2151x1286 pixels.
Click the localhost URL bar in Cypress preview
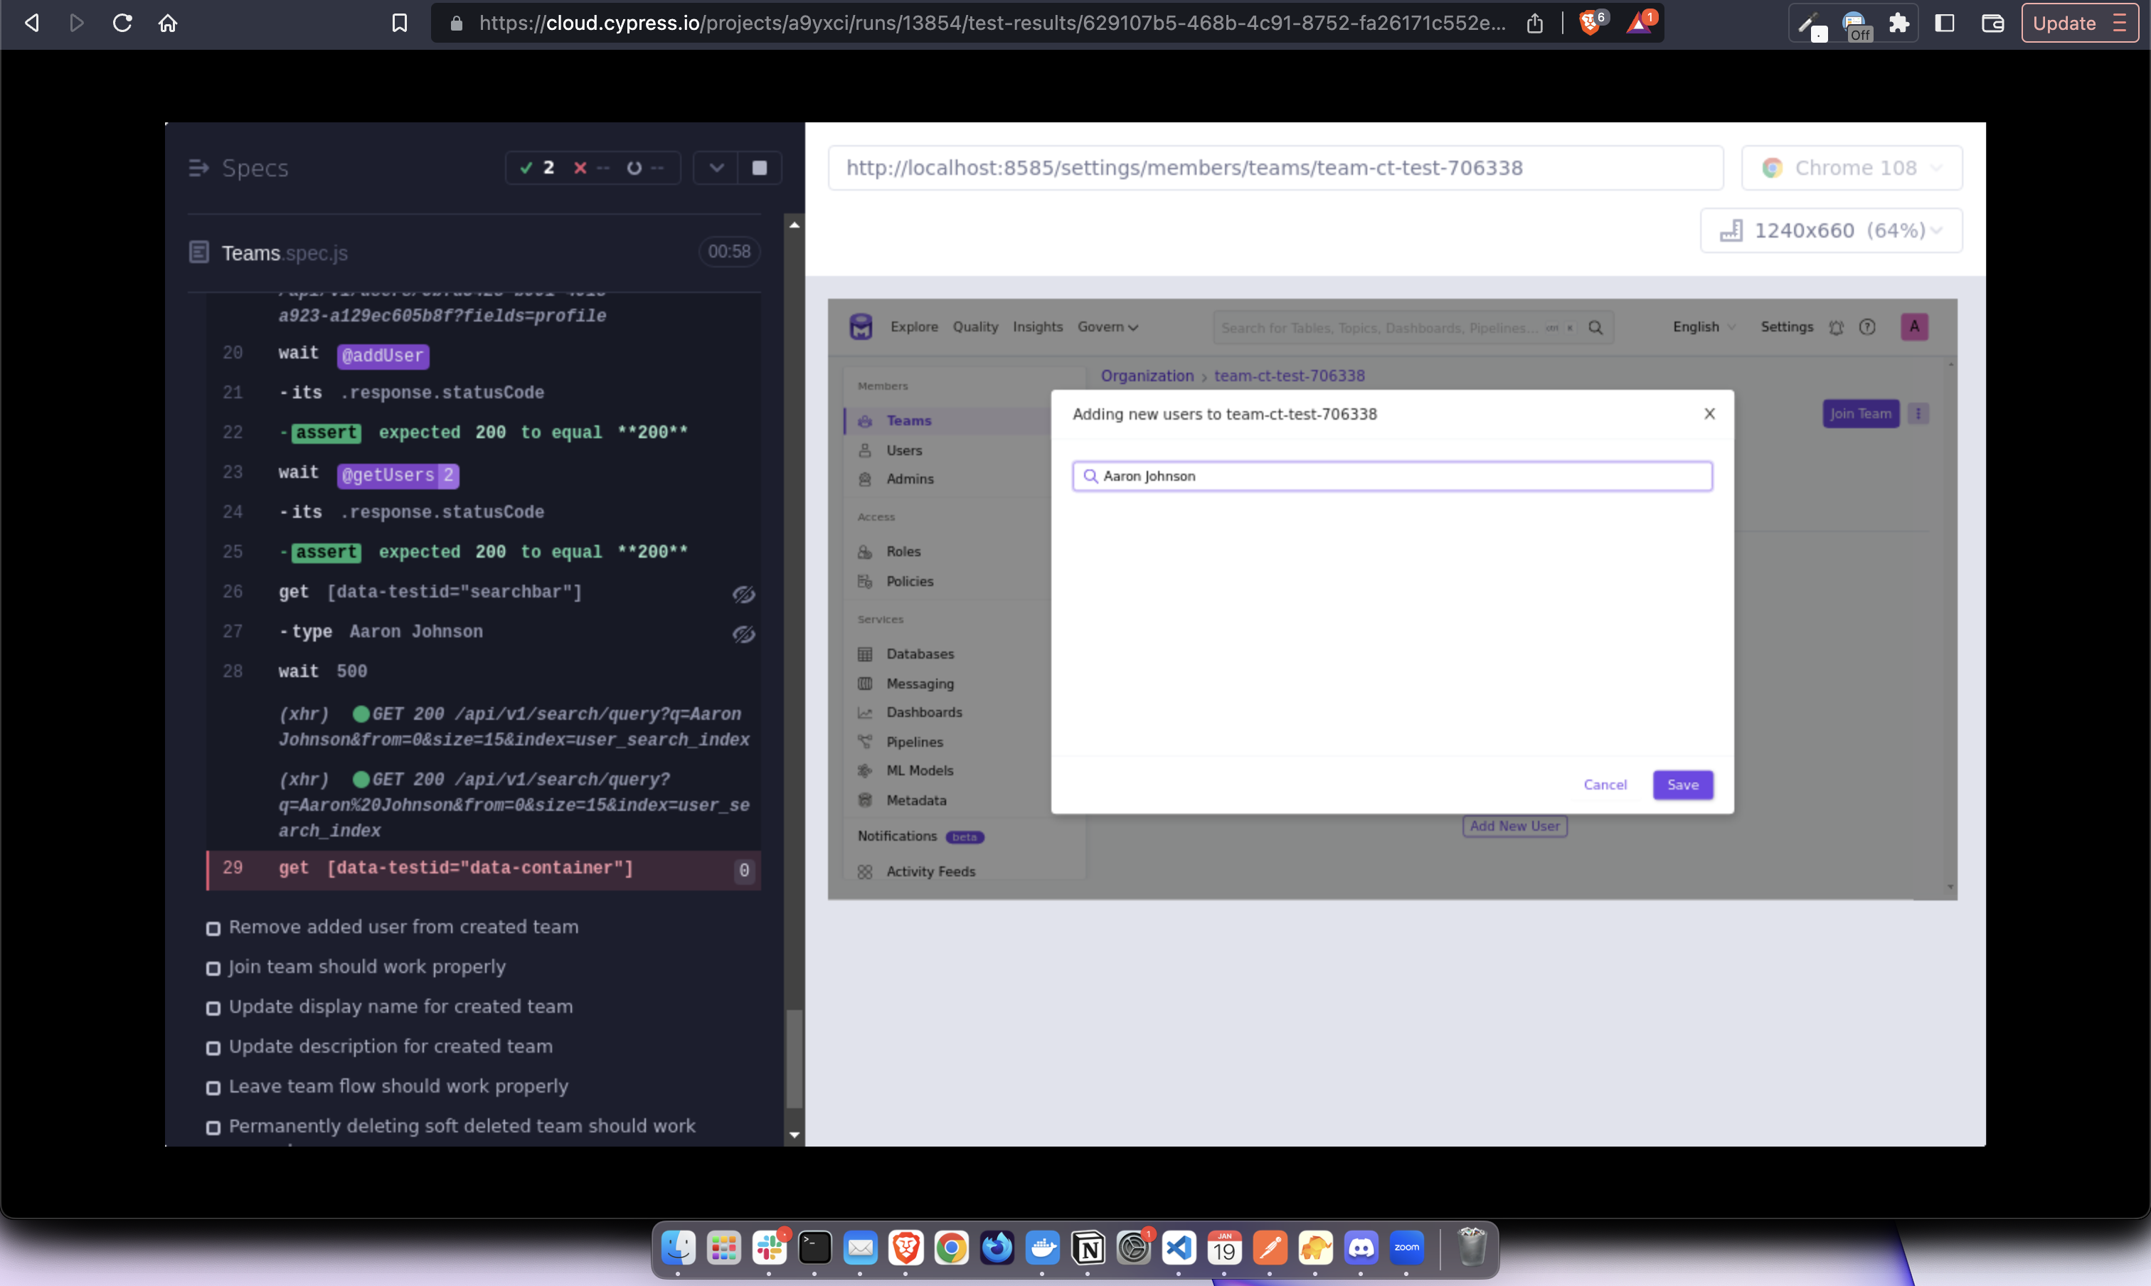click(1275, 167)
